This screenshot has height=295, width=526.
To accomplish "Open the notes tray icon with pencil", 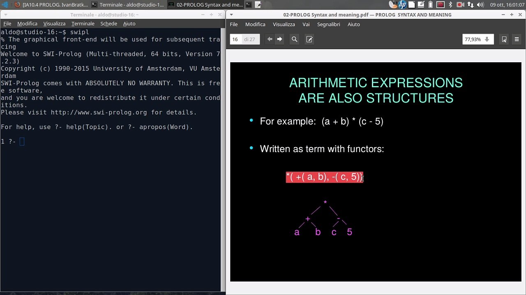I will pos(421,5).
